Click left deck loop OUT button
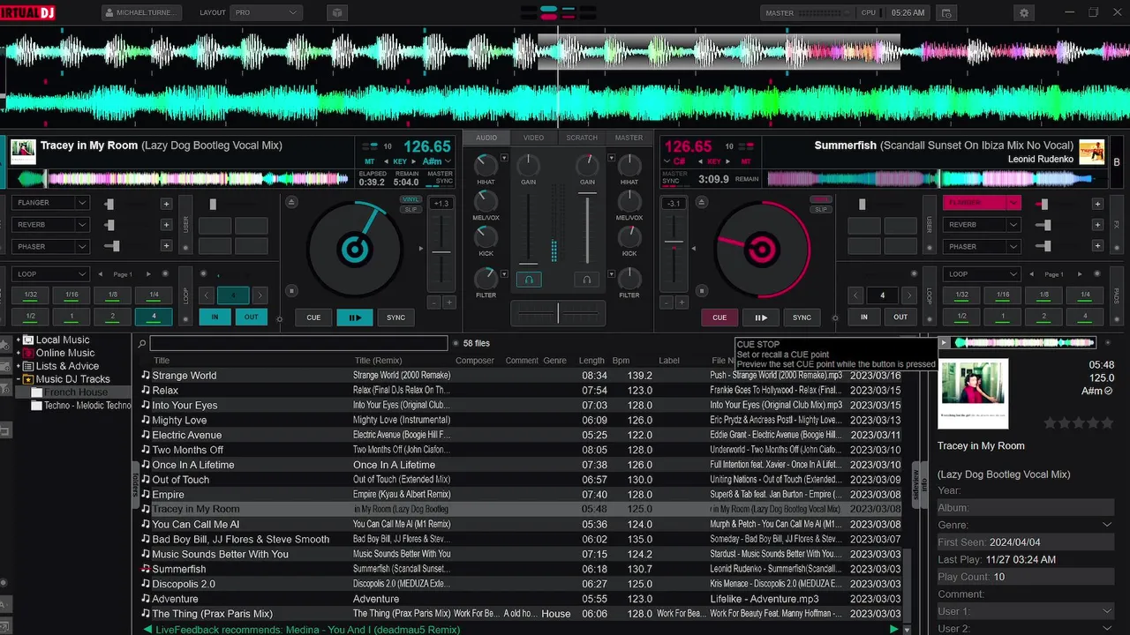Viewport: 1130px width, 635px height. tap(252, 317)
